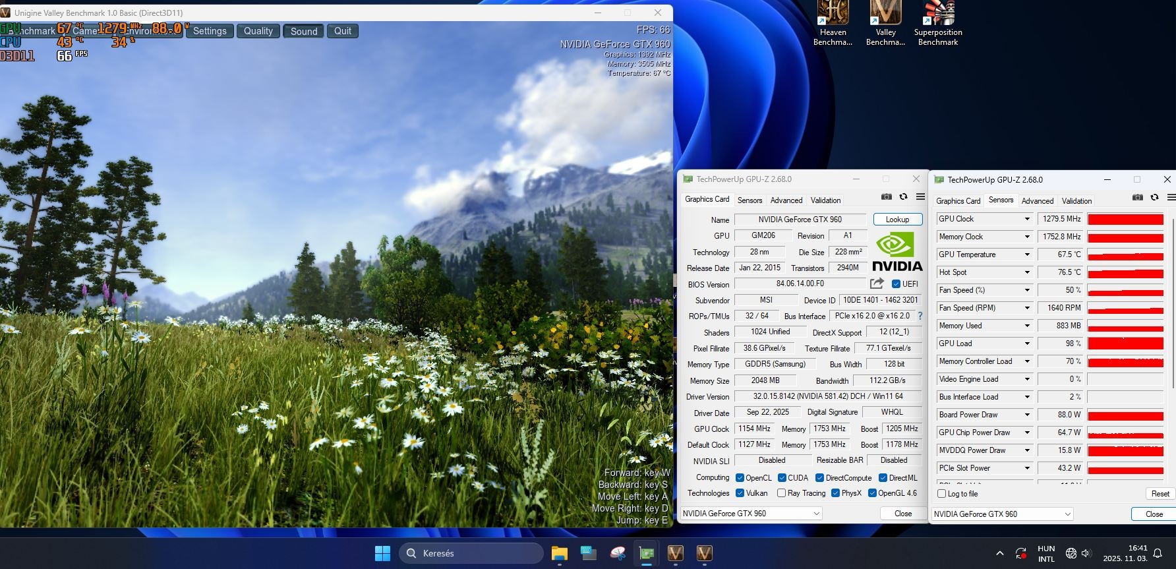Switch to Validation tab in left GPU-Z
This screenshot has height=569, width=1176.
(x=825, y=200)
